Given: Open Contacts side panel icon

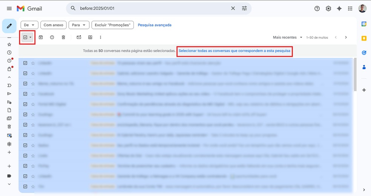Looking at the screenshot, I should tap(364, 67).
